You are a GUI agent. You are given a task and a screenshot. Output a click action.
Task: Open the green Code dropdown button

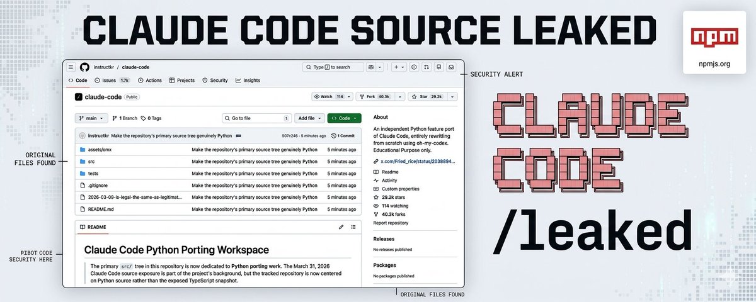[x=345, y=118]
